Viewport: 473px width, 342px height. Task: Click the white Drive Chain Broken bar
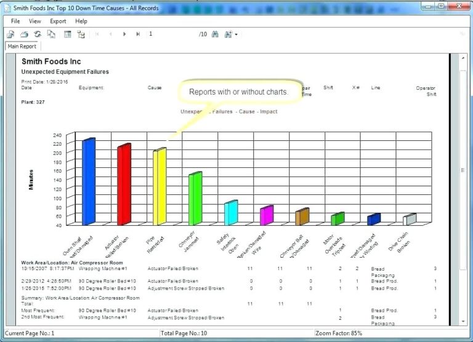[x=410, y=219]
